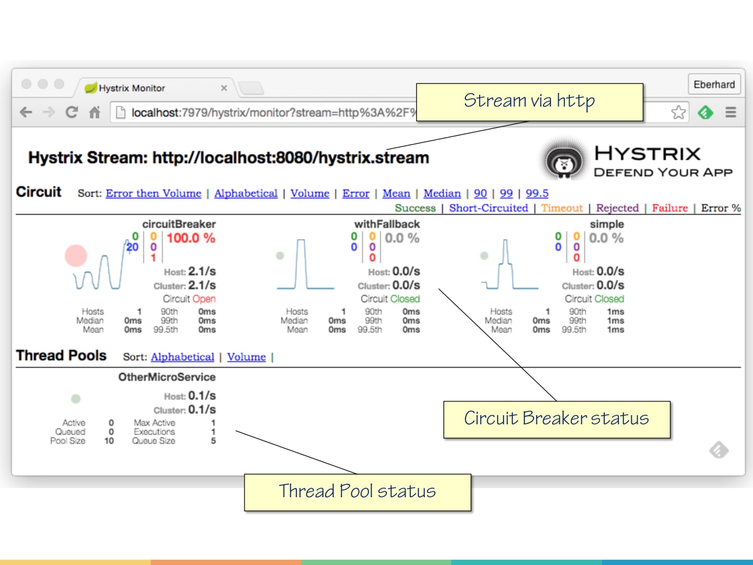This screenshot has height=565, width=753.
Task: Click the OtherMicroService green status dot
Action: pos(76,399)
